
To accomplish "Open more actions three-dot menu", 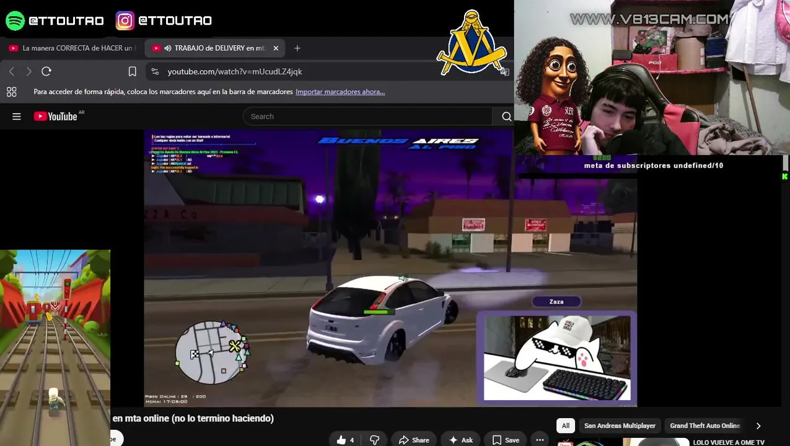I will (x=540, y=440).
